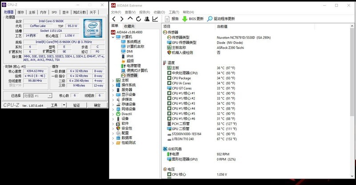The height and width of the screenshot is (185, 356).
Task: Switch to CPU-Z 缓存 tab
Action: click(x=20, y=12)
